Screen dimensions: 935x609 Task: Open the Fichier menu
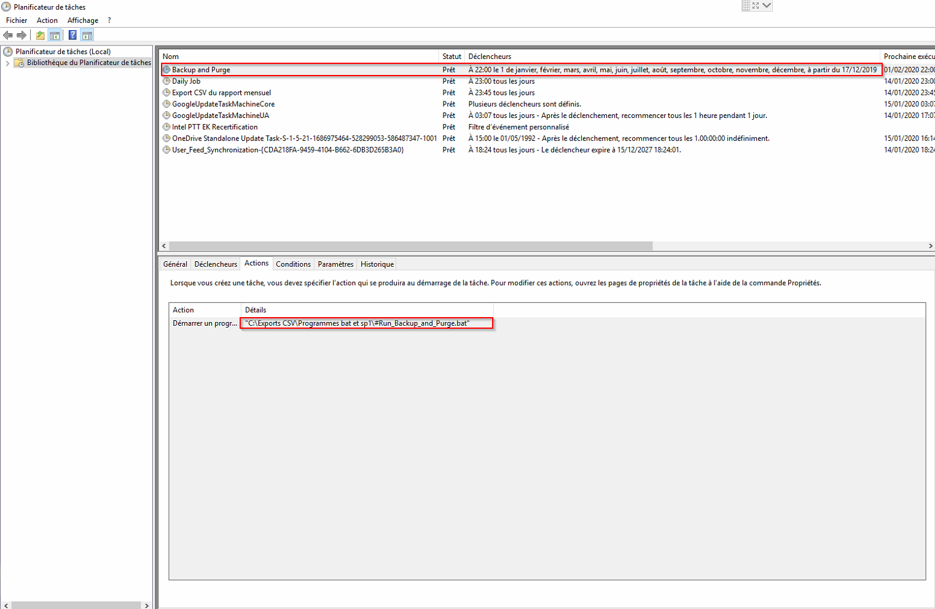pyautogui.click(x=17, y=20)
